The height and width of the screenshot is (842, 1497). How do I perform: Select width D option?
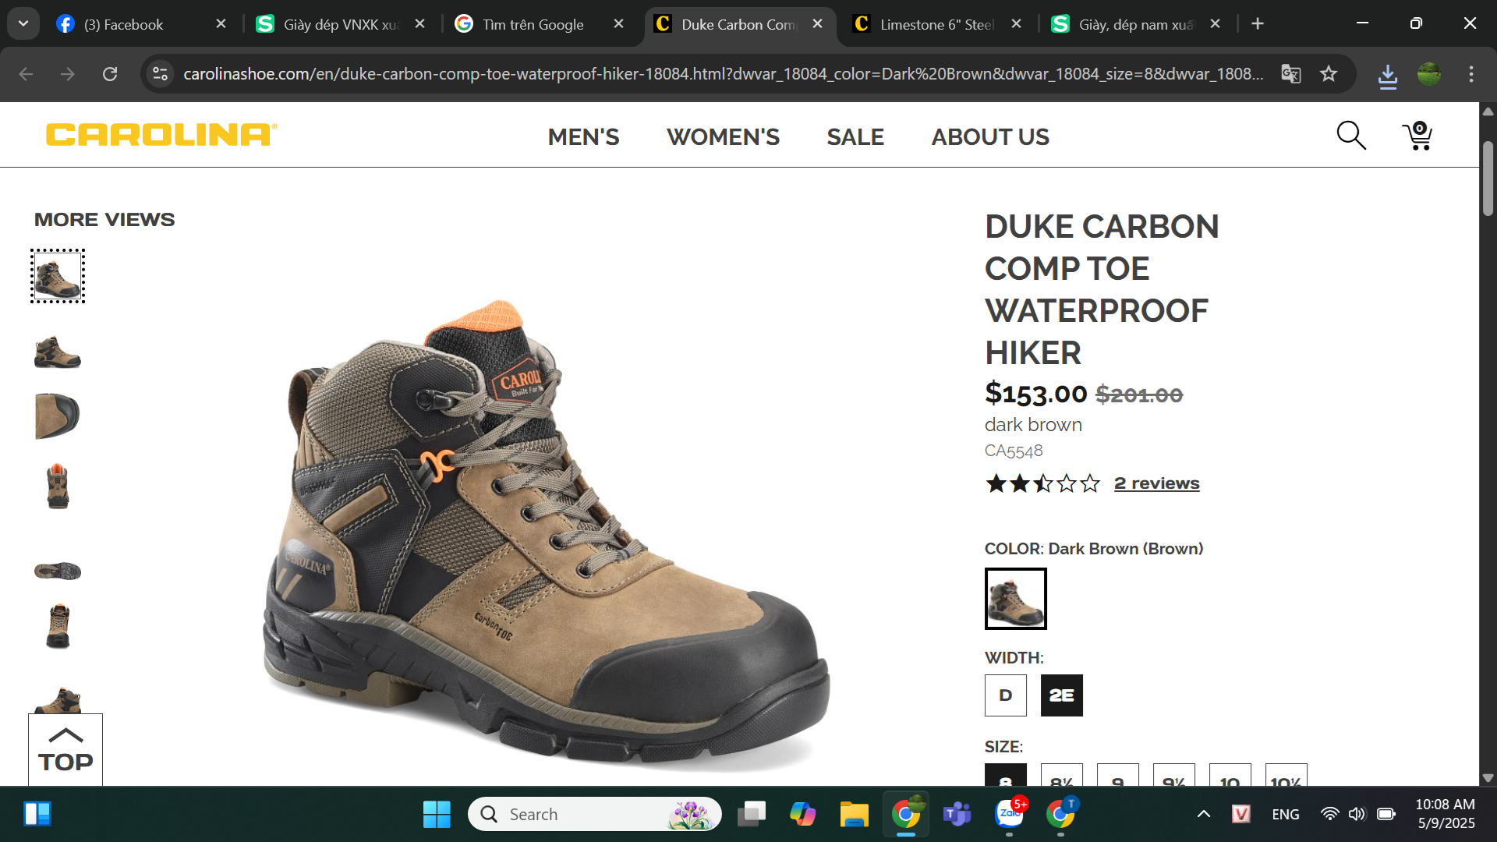pos(1006,695)
